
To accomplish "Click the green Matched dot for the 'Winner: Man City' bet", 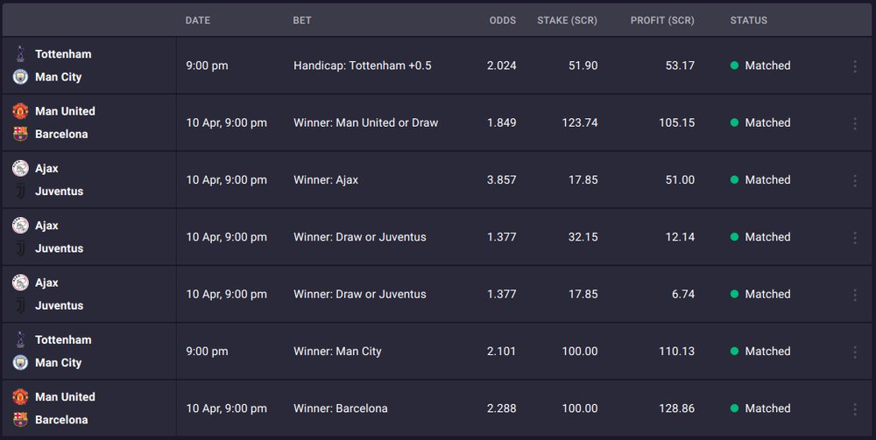I will click(x=735, y=352).
